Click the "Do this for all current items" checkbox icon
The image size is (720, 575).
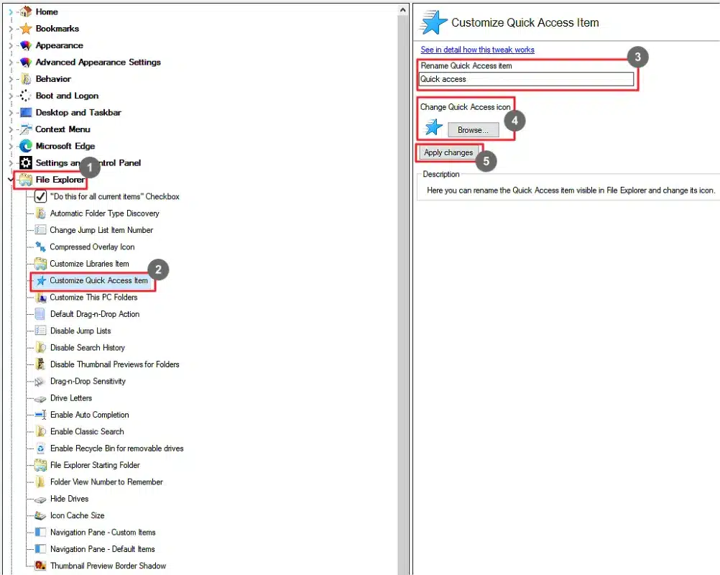pos(40,196)
